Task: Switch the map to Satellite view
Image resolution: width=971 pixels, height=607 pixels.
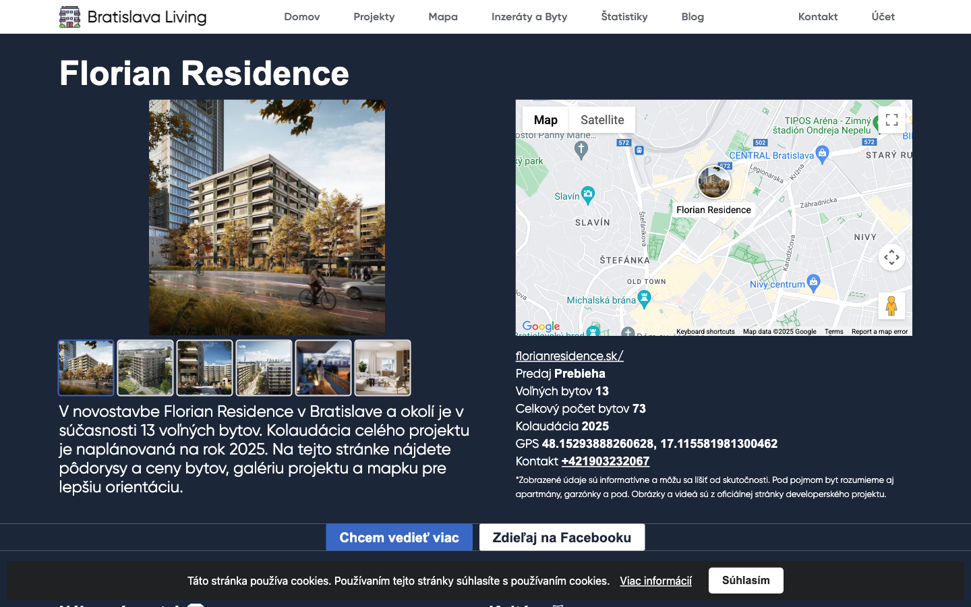Action: click(x=601, y=119)
